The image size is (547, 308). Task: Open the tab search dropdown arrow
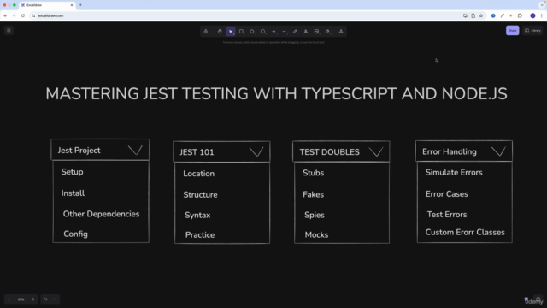pos(542,5)
